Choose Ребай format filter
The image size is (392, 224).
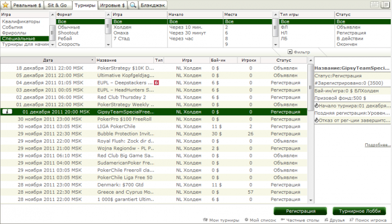pos(65,39)
